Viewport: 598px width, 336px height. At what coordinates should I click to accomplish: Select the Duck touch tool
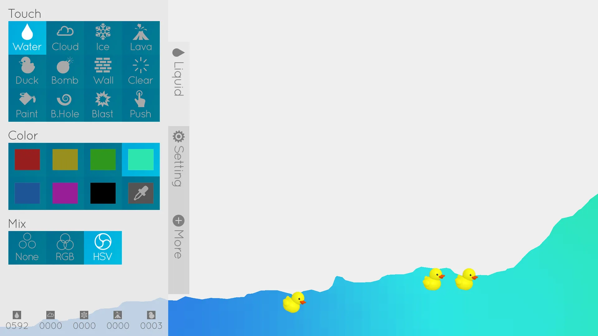pyautogui.click(x=27, y=71)
